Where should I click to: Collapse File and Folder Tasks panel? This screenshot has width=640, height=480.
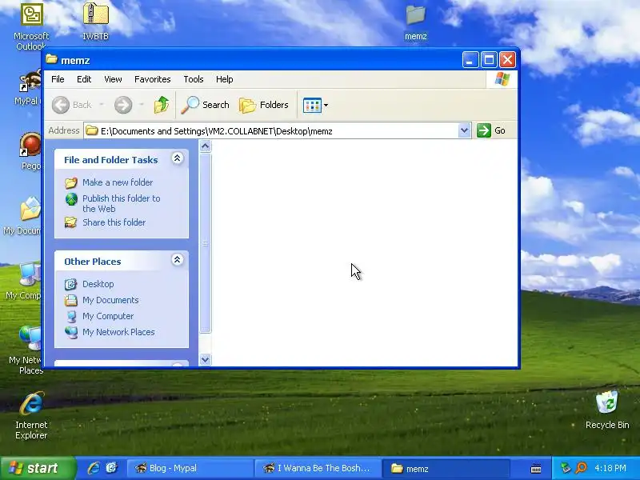tap(177, 158)
